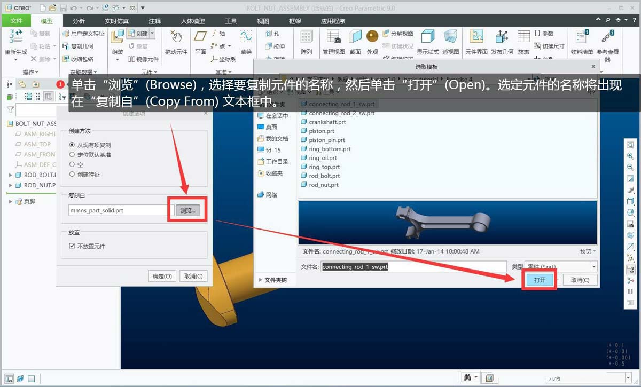
Task: Switch to 分析 (Analysis) tab
Action: [79, 21]
